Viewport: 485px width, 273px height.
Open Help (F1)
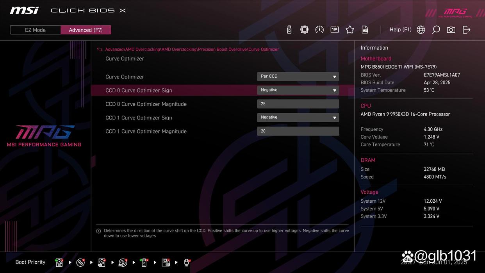401,30
